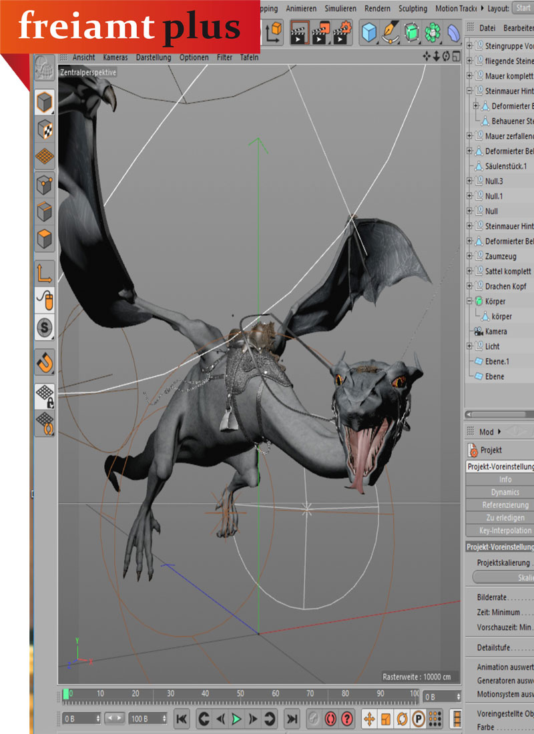Jump to the start of the animation
This screenshot has height=734, width=534.
(182, 719)
